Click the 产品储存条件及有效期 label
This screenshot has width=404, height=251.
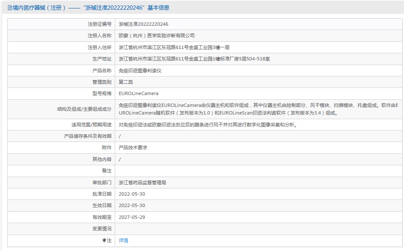pyautogui.click(x=88, y=136)
